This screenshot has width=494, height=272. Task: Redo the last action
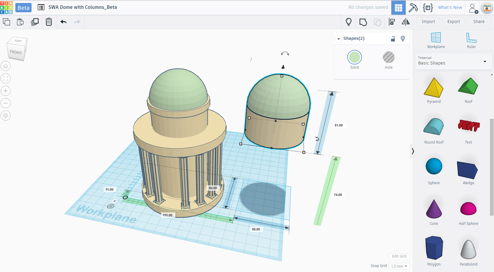tap(77, 22)
